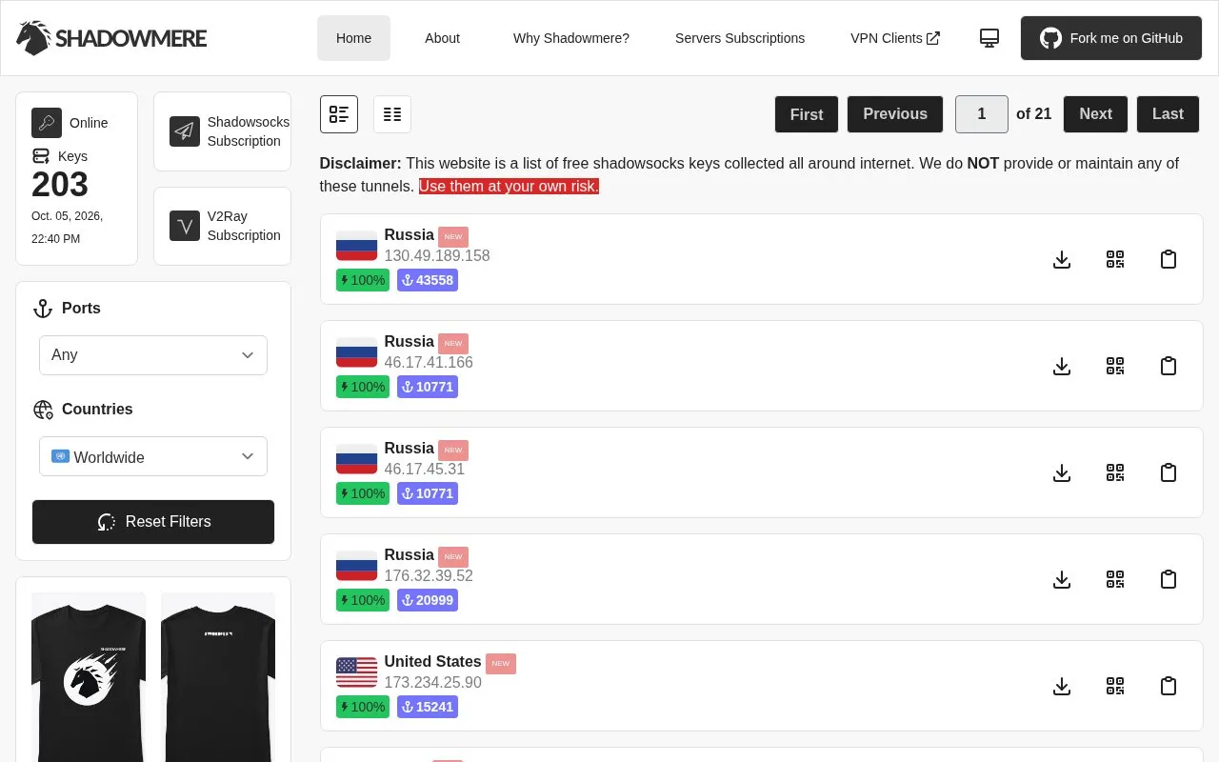The height and width of the screenshot is (762, 1219).
Task: Show QR code for Russia 46.17.41.166
Action: 1115,366
